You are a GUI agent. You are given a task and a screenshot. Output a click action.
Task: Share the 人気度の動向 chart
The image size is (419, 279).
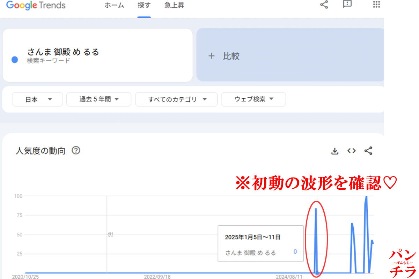click(x=368, y=151)
